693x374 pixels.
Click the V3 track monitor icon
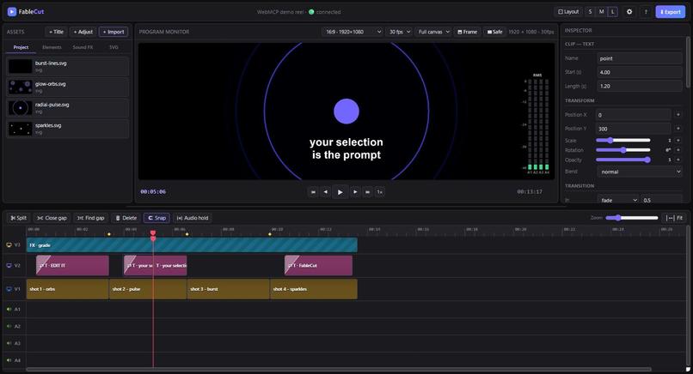[x=9, y=244]
